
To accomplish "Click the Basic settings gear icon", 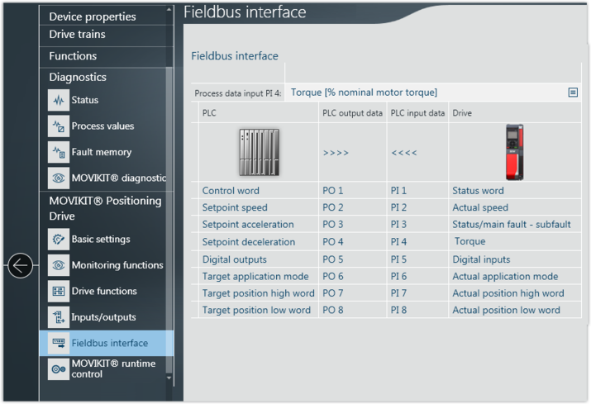I will point(58,240).
